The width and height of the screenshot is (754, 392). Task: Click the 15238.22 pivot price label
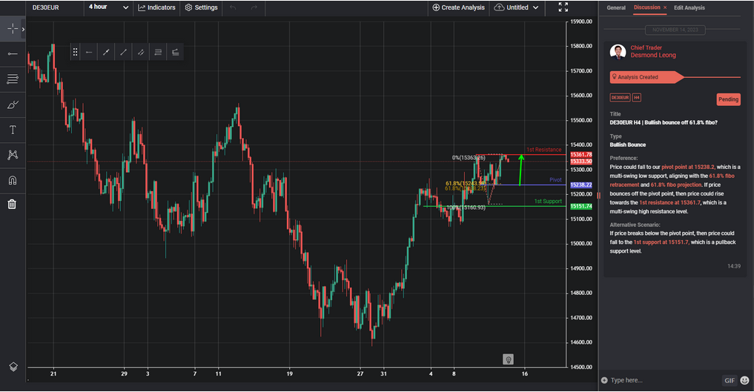[581, 185]
